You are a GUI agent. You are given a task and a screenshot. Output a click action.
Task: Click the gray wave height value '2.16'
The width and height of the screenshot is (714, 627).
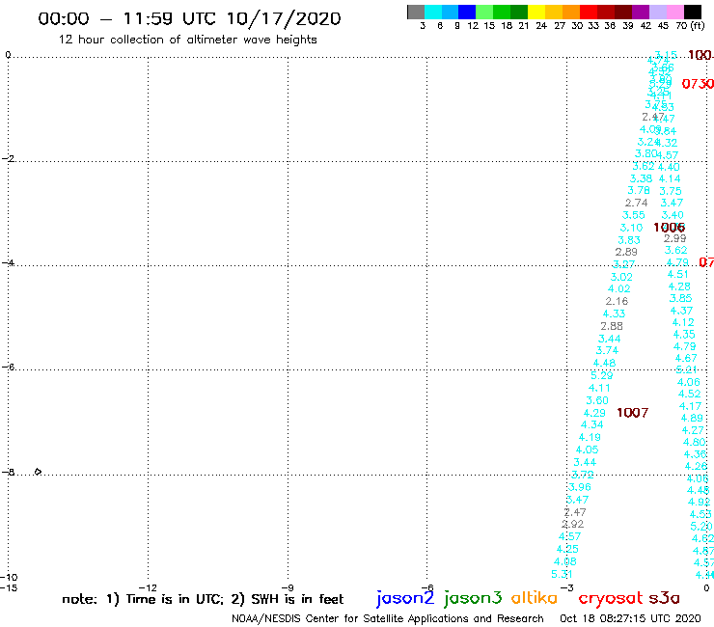click(x=617, y=301)
